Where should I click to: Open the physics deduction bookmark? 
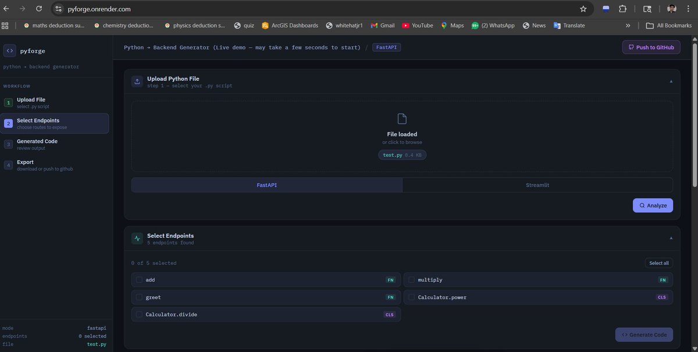pos(195,26)
